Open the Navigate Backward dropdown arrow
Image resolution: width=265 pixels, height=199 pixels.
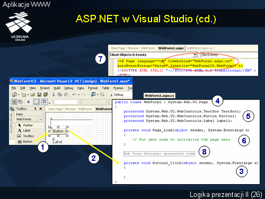pos(98,95)
